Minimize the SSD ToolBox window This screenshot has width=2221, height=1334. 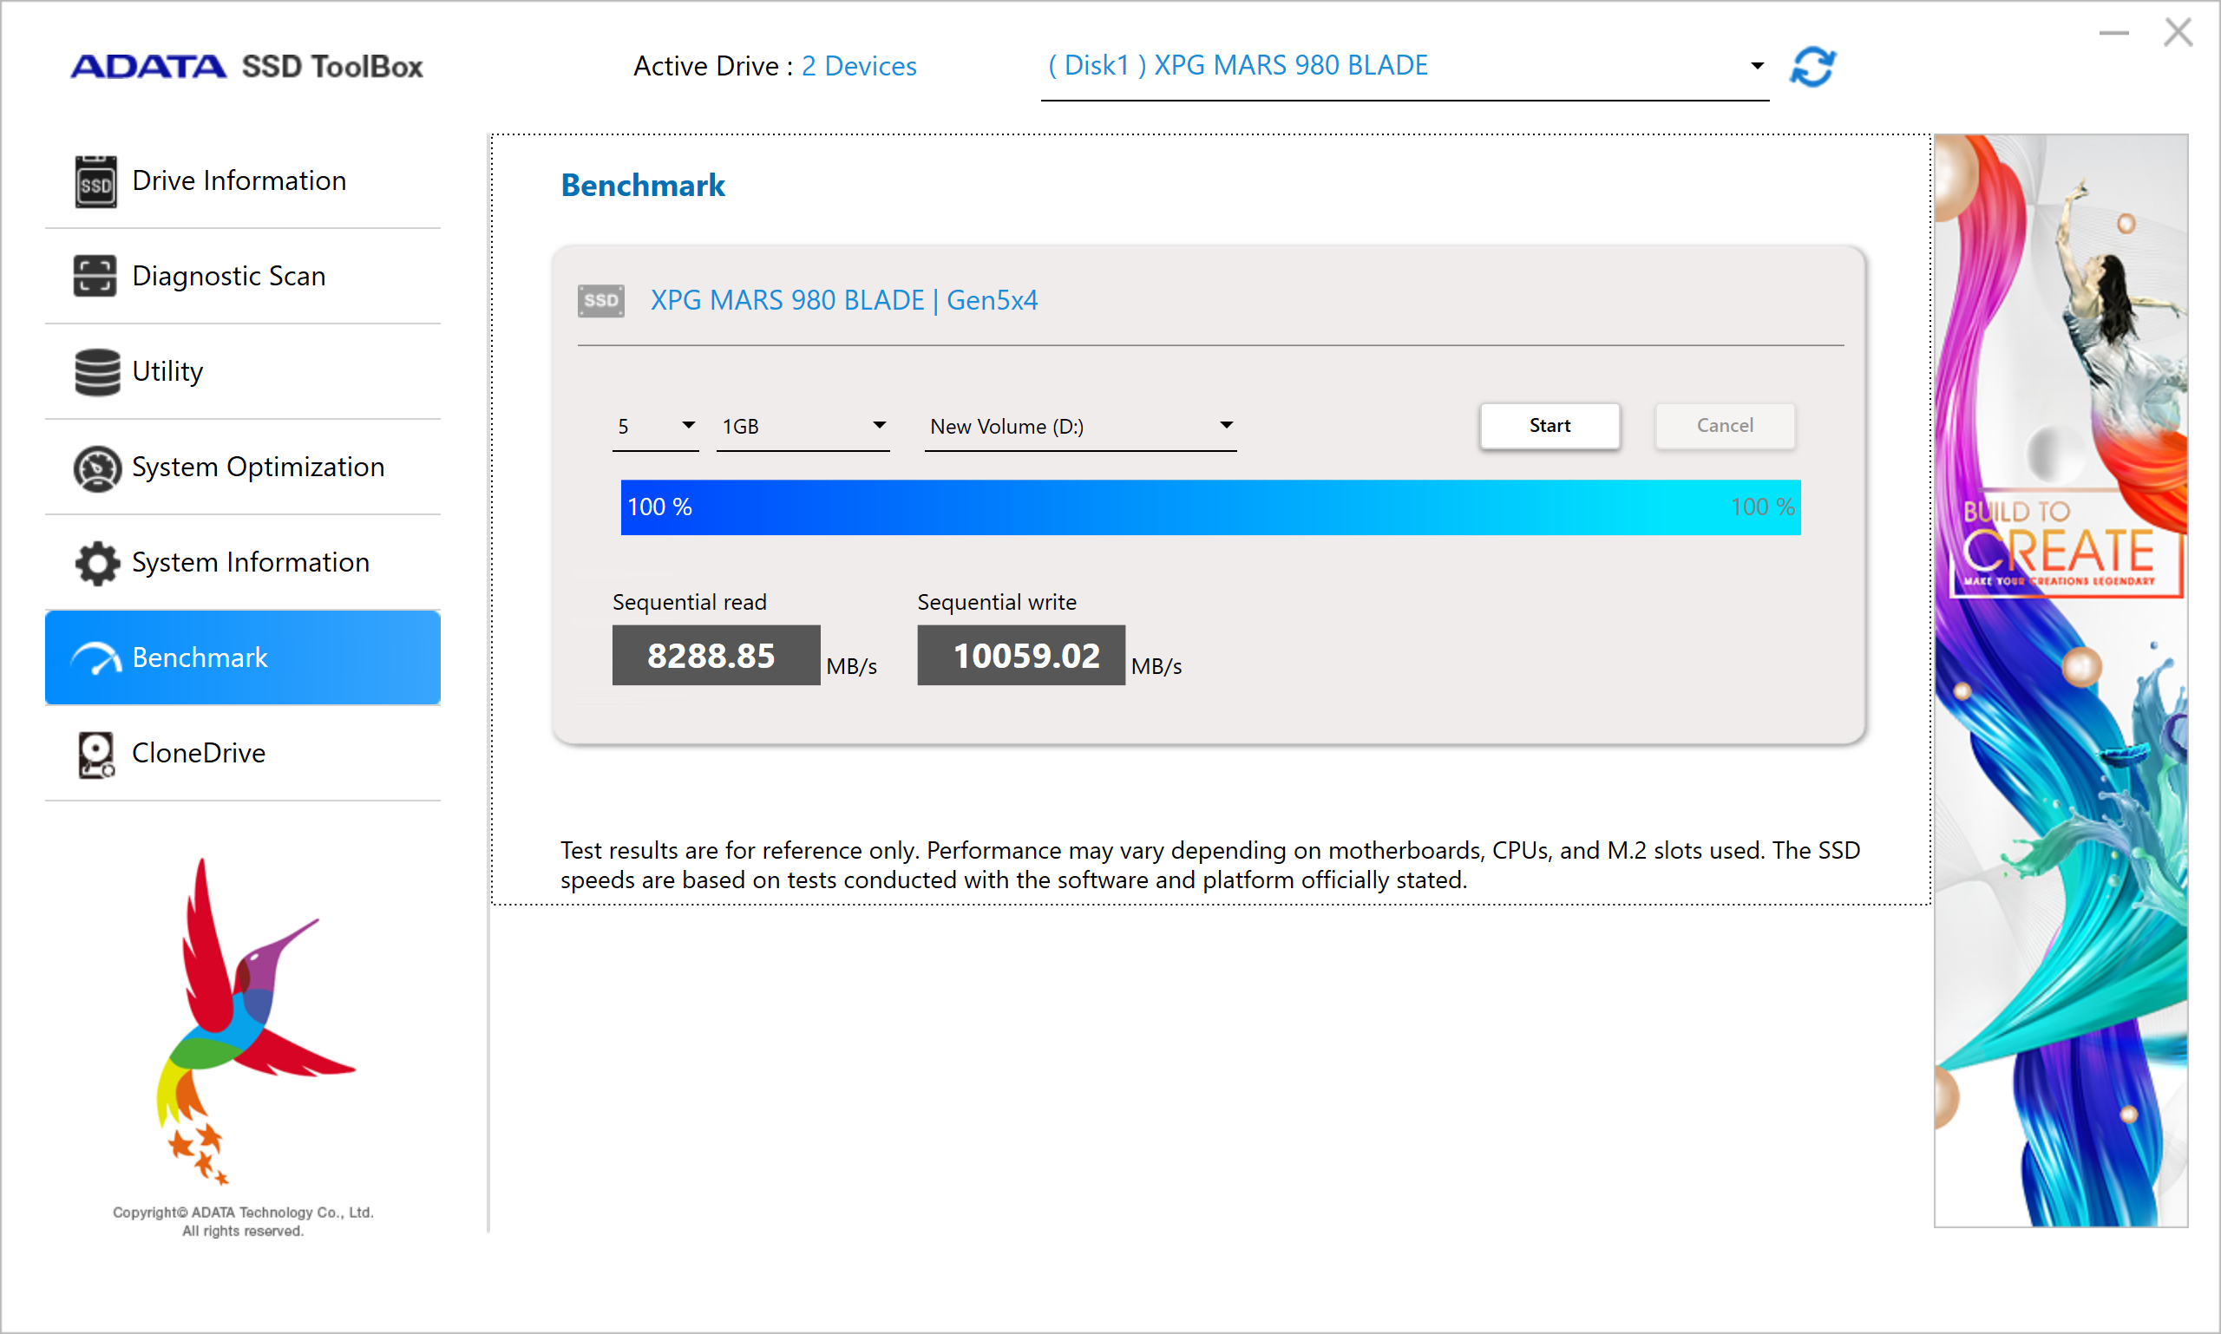(x=2114, y=33)
